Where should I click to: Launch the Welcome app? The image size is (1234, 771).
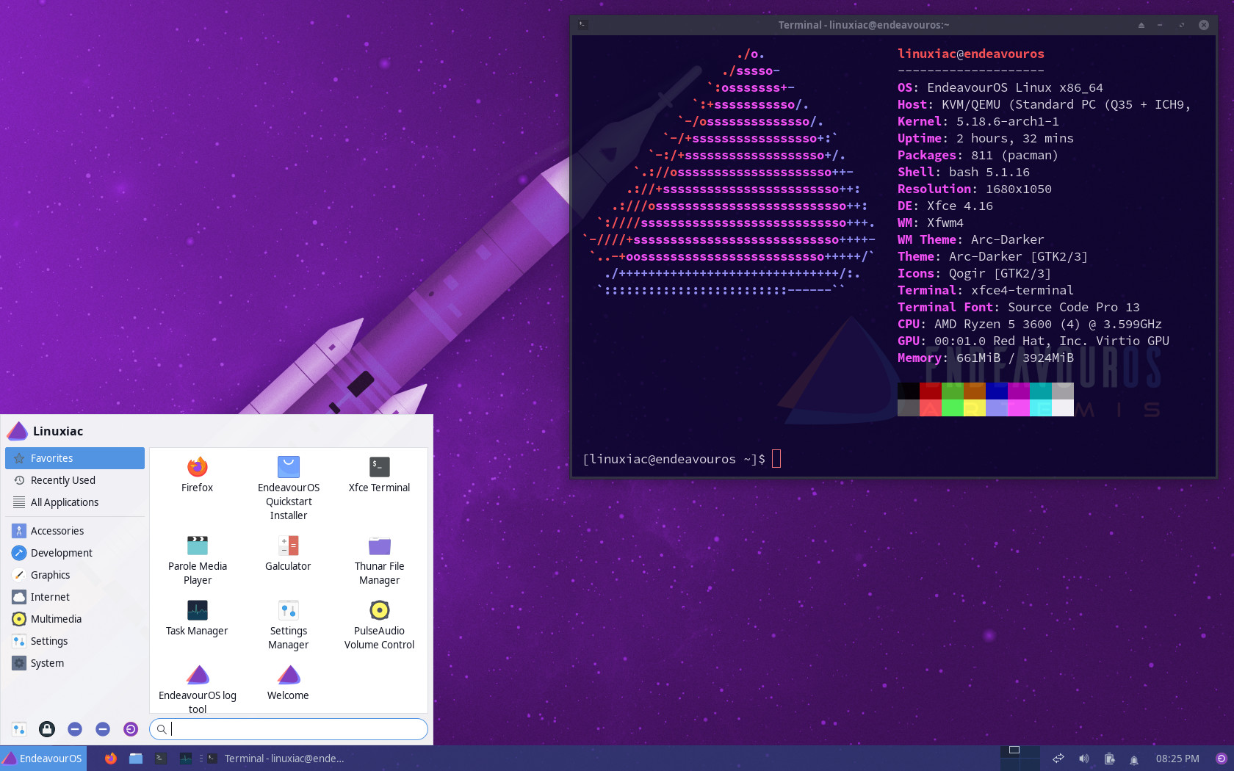(288, 682)
